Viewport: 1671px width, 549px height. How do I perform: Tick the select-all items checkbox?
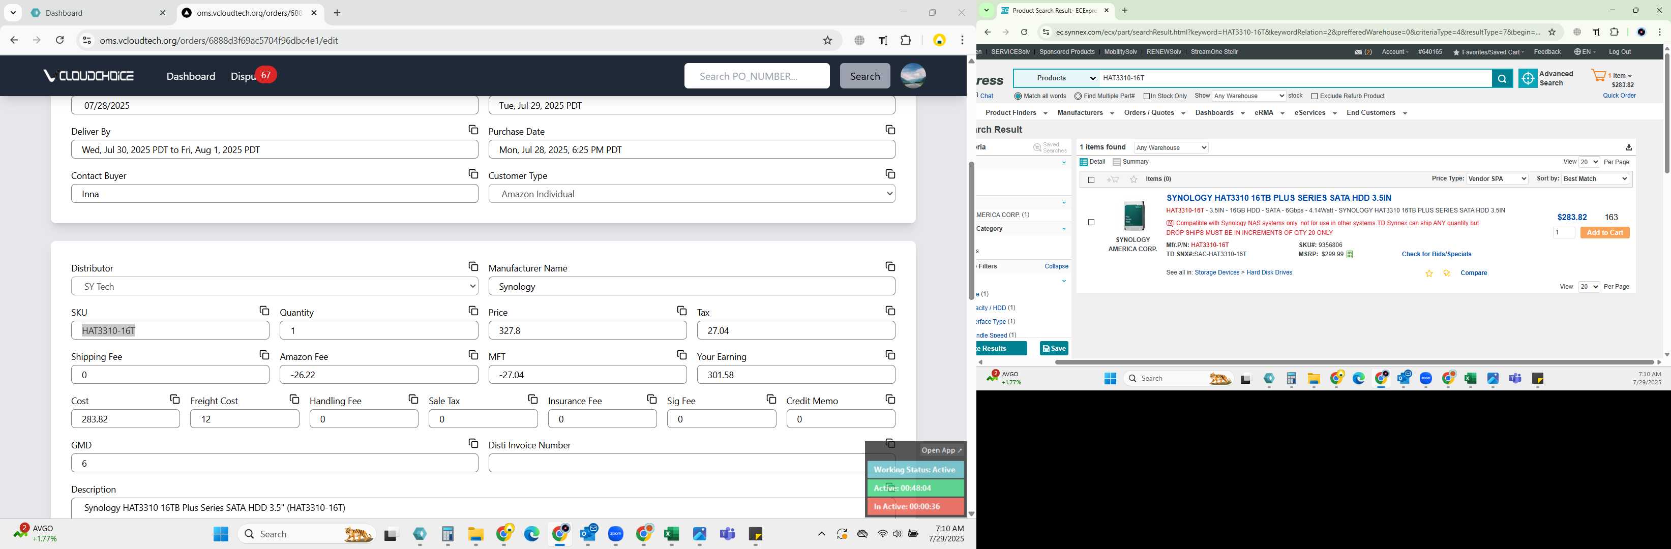[1091, 180]
